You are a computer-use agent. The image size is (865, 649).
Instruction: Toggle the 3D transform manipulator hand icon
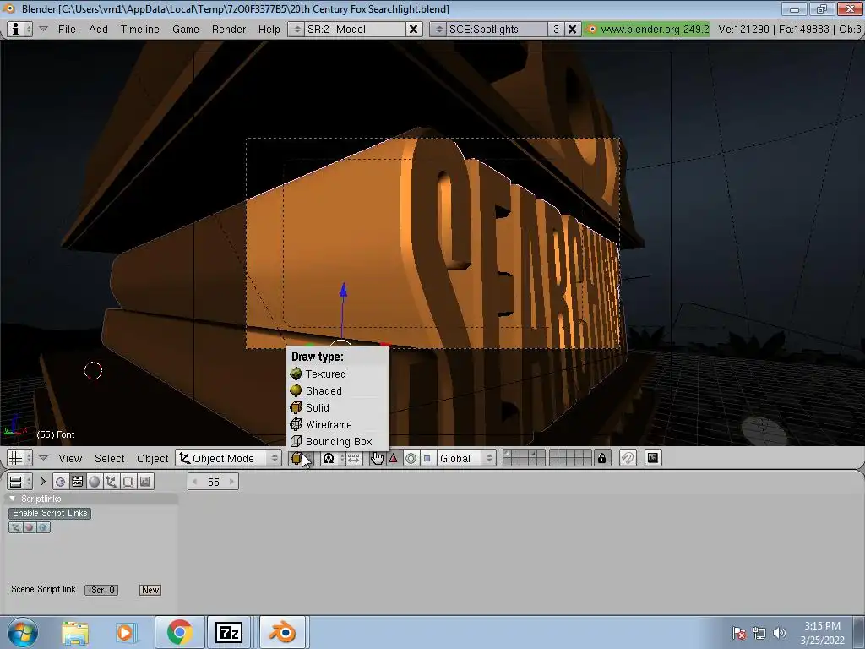coord(378,458)
